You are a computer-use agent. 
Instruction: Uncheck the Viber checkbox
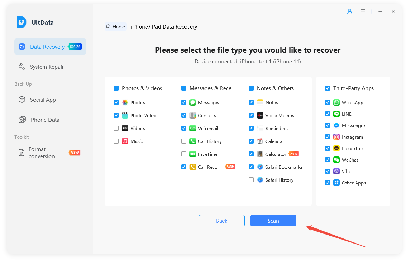click(x=328, y=171)
